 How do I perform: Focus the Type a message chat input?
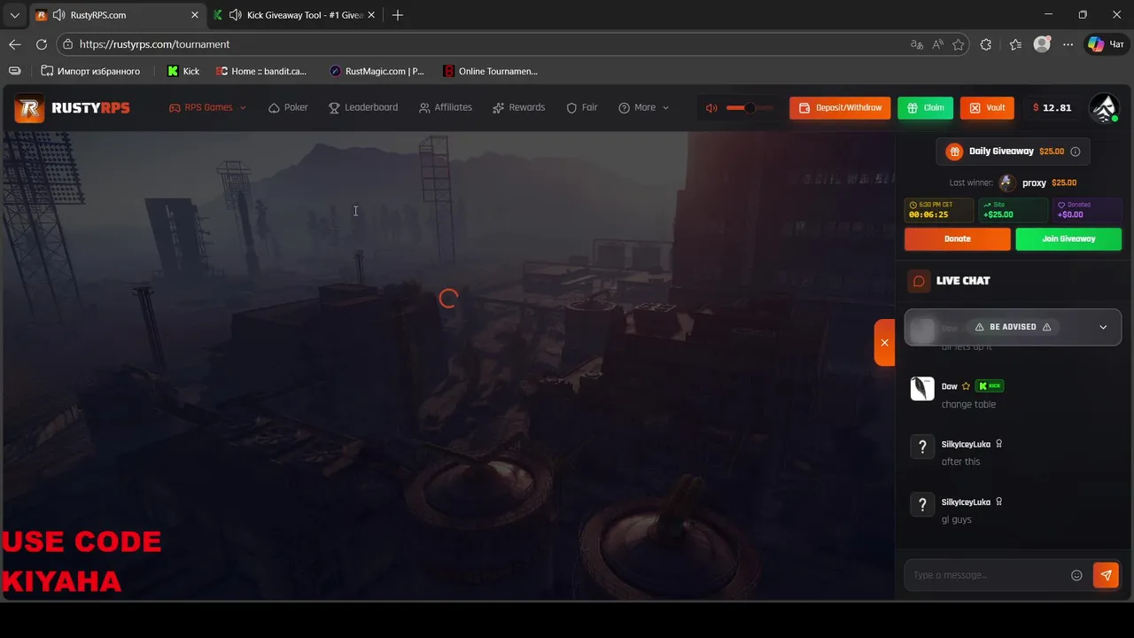[x=986, y=575]
